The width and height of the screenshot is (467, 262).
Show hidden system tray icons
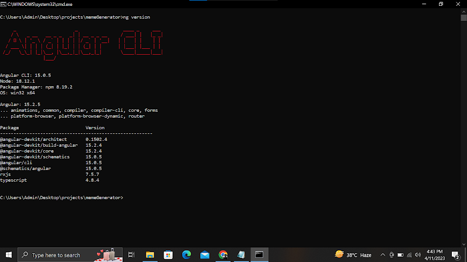tap(383, 255)
